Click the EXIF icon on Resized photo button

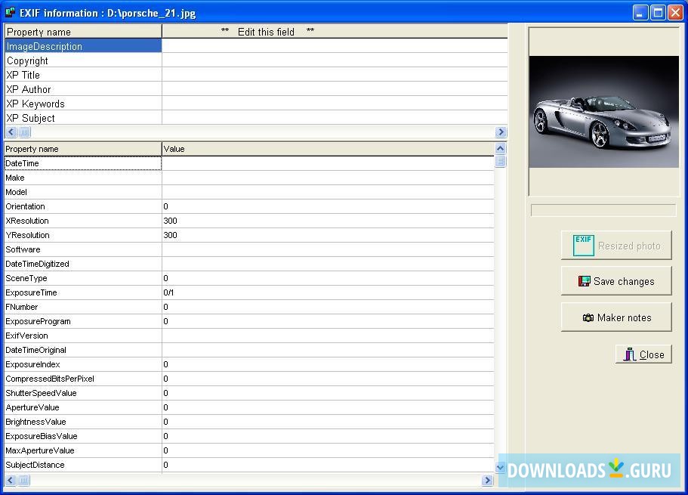[582, 245]
